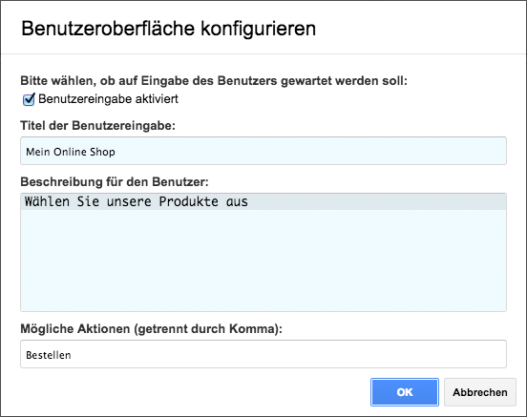Click the 'Mögliche Aktionen (getrennt durch Komma):' label
The width and height of the screenshot is (527, 417).
pos(152,328)
